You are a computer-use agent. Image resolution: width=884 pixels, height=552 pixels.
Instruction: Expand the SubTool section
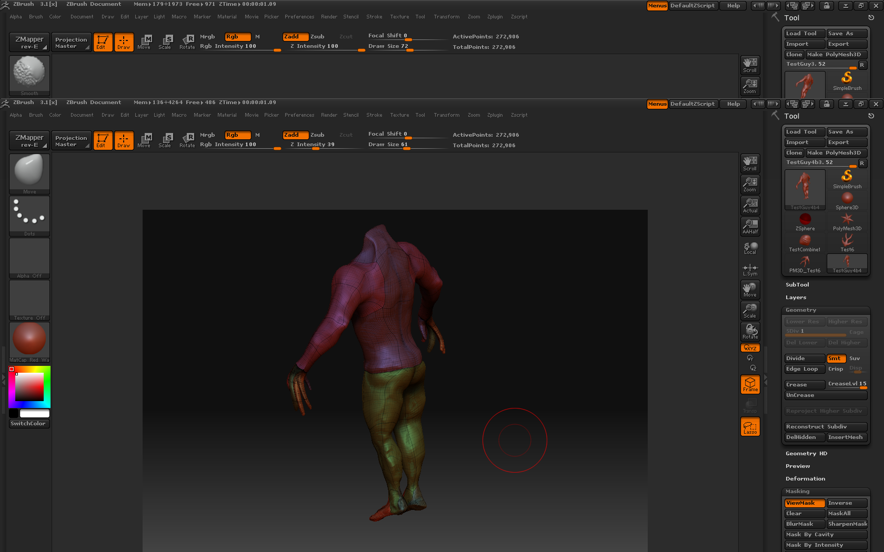coord(797,285)
